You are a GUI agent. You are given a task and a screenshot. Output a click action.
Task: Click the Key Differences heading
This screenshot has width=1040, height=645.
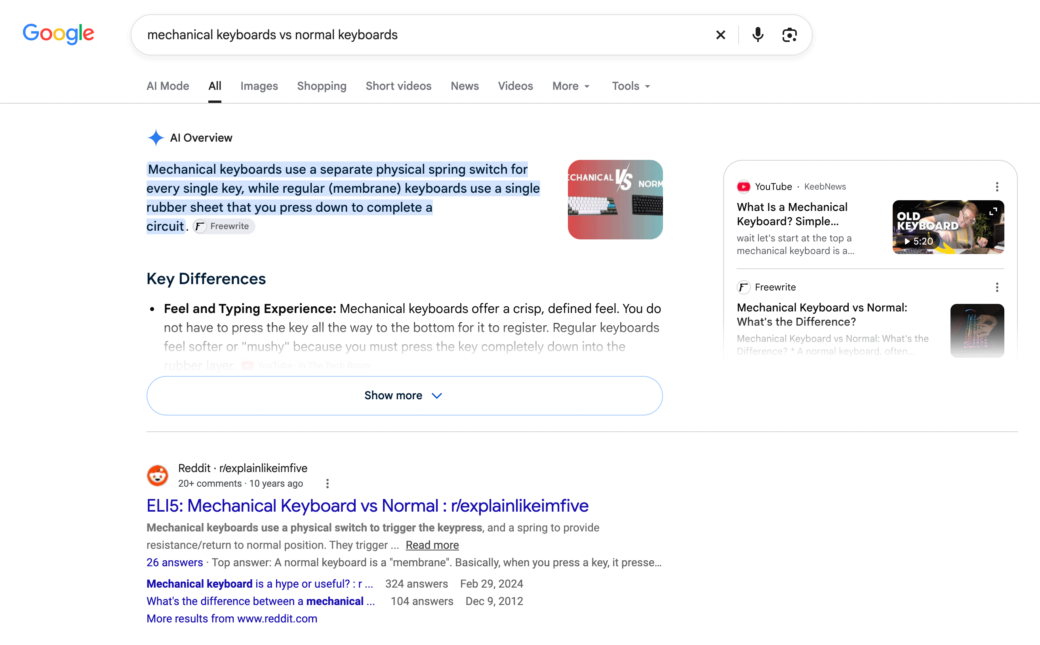[206, 279]
